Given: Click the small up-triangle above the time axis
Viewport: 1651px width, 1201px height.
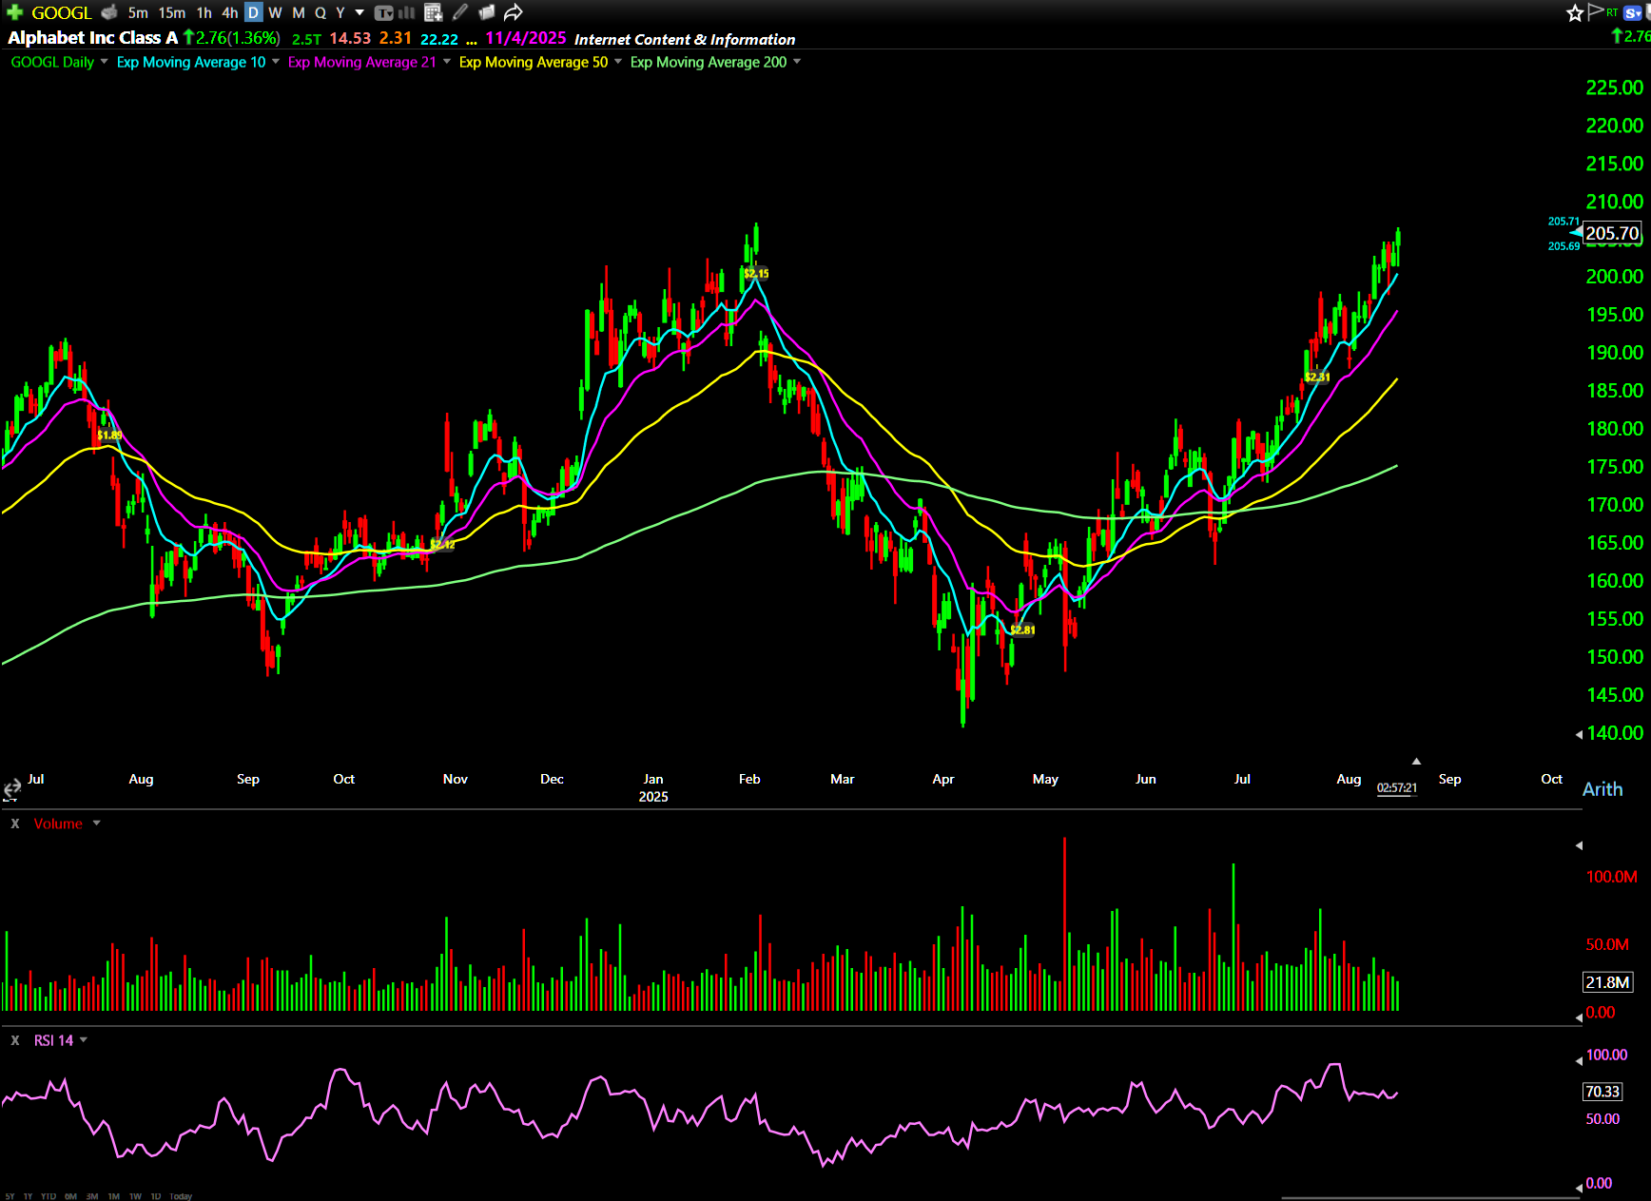Looking at the screenshot, I should (1416, 761).
